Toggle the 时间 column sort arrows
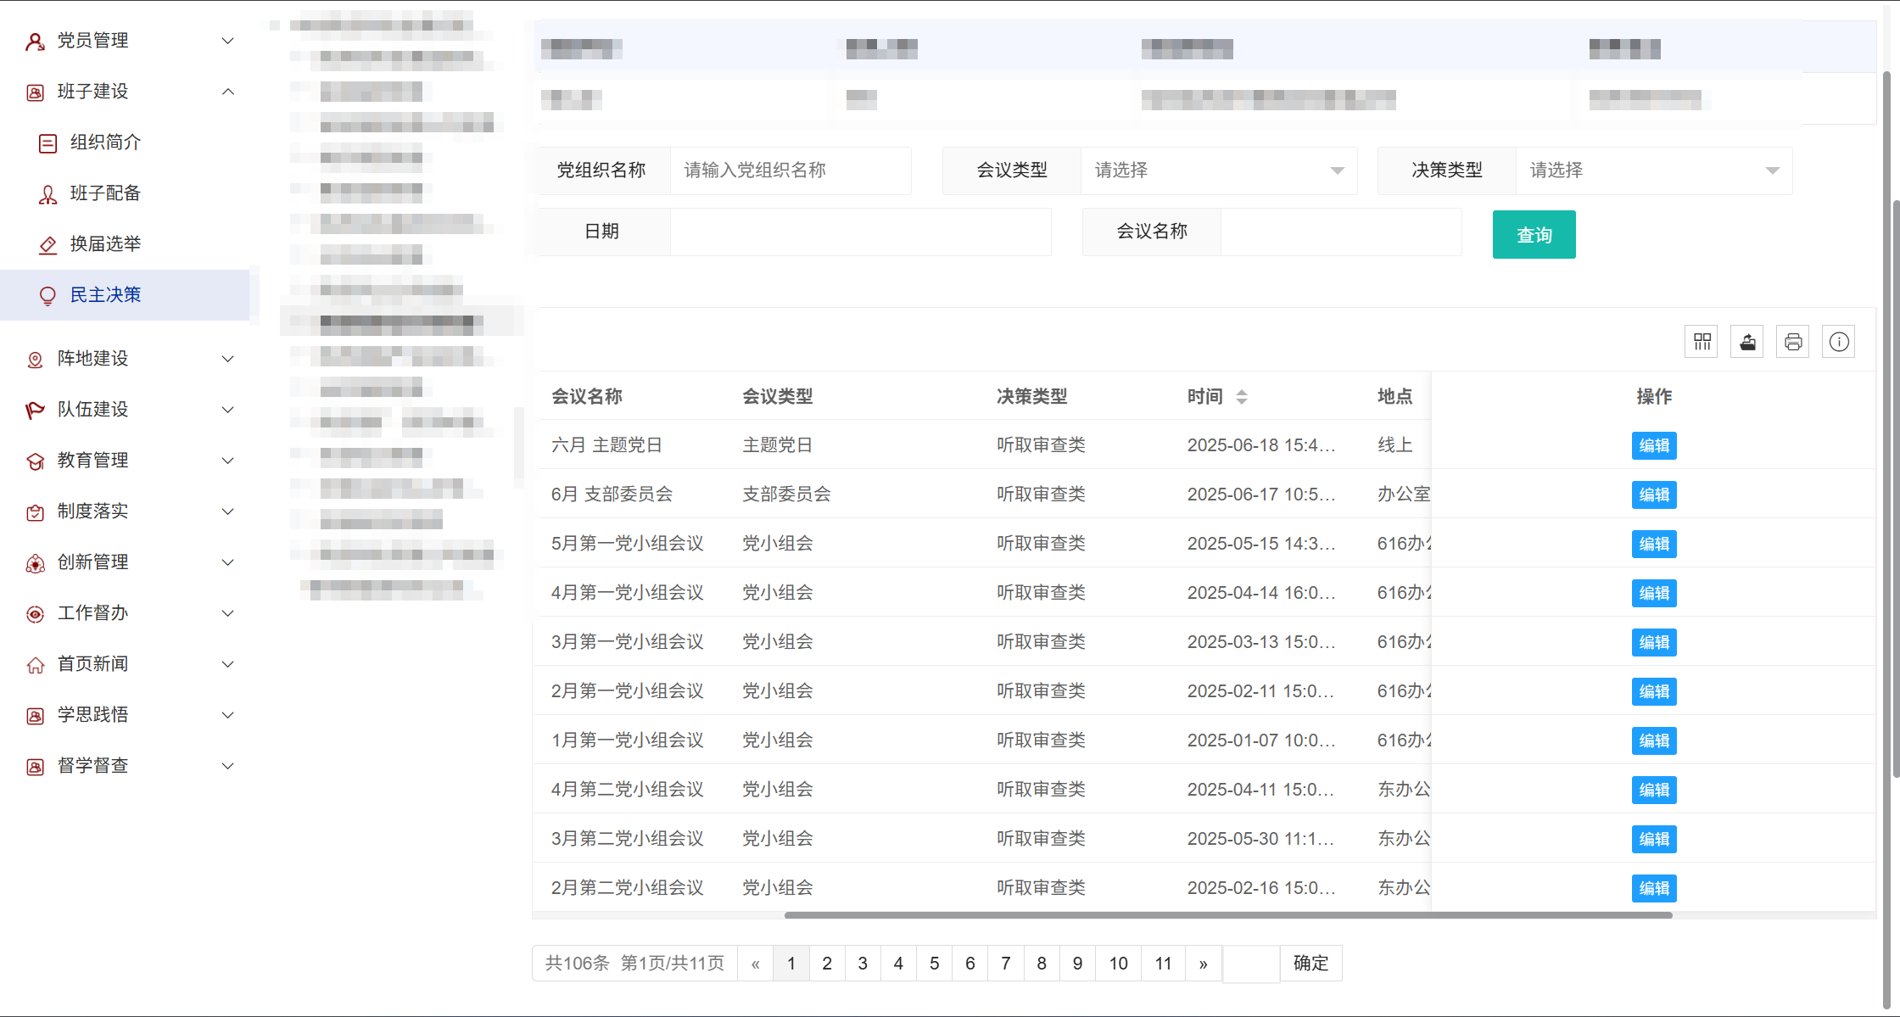The image size is (1900, 1017). (x=1242, y=396)
